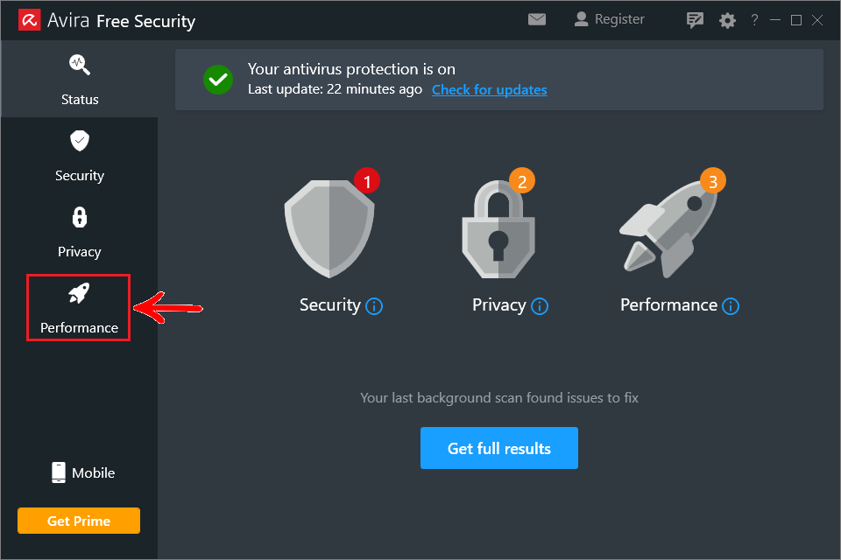The image size is (841, 560).
Task: Click the large Security shield graphic
Action: click(329, 229)
